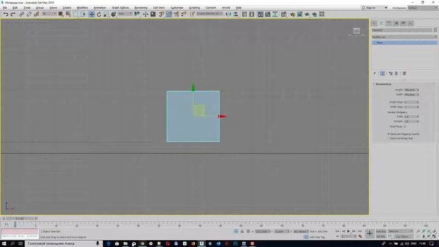Activate the Select and Rotate tool

[99, 14]
